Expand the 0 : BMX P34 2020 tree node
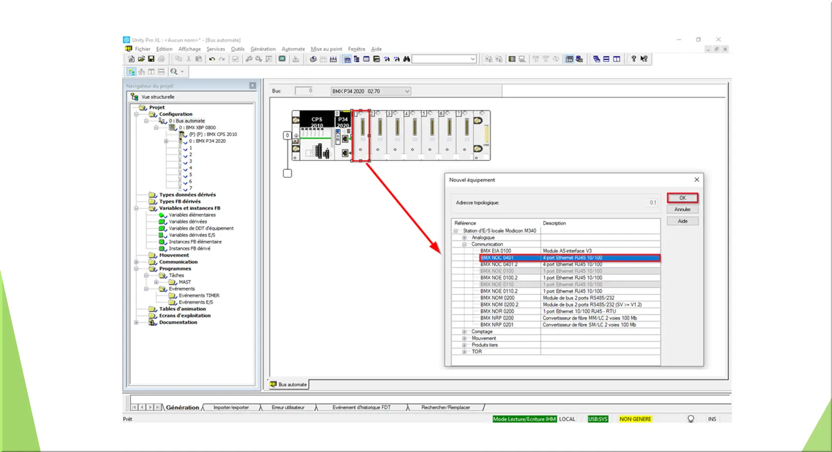Viewport: 832px width, 452px height. pos(166,141)
